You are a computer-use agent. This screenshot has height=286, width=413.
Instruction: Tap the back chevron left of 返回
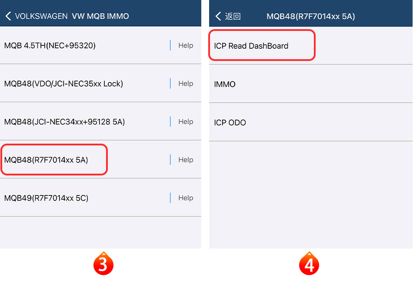coord(218,17)
